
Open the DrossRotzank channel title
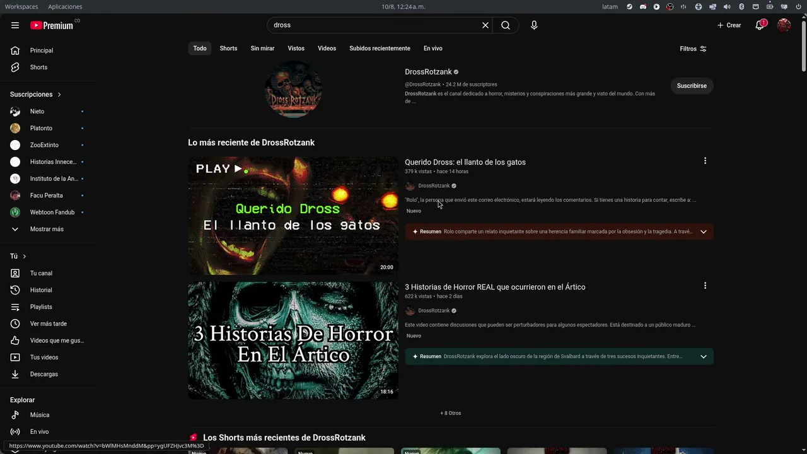pos(428,72)
